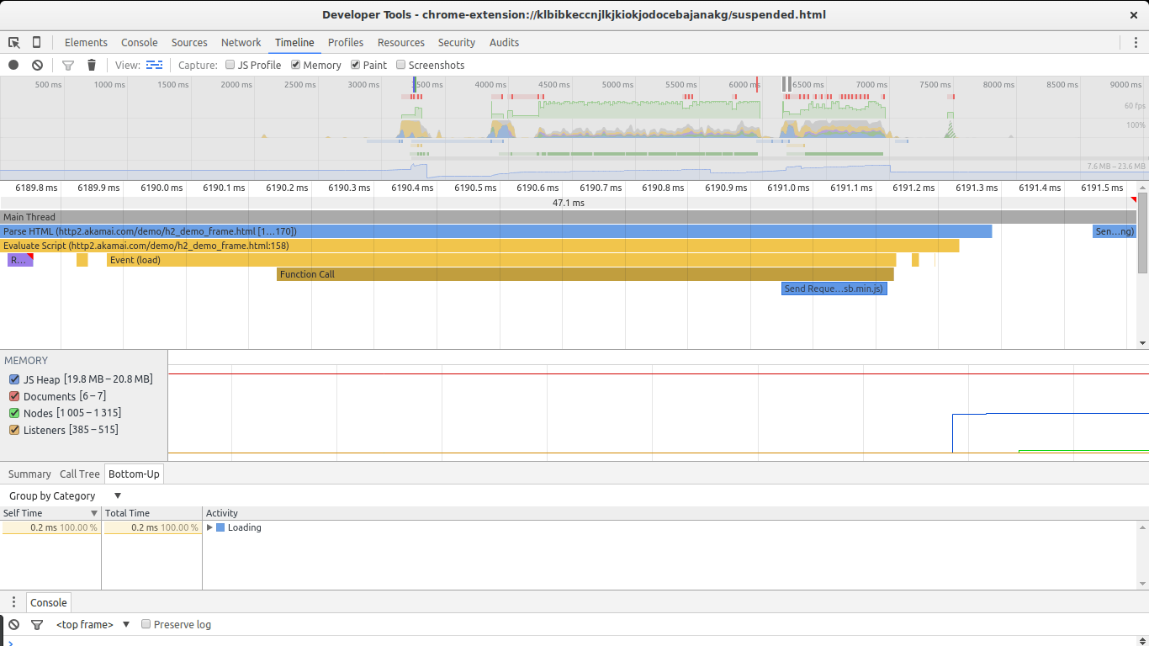Click the filter funnel icon in toolbar
Viewport: 1149px width, 646px height.
(x=68, y=65)
